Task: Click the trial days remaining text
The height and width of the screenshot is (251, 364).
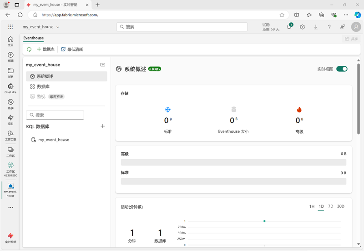Action: (271, 27)
